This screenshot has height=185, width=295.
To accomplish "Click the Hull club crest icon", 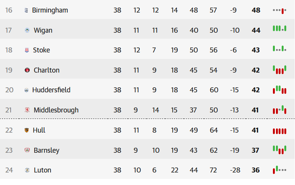I will pos(27,130).
